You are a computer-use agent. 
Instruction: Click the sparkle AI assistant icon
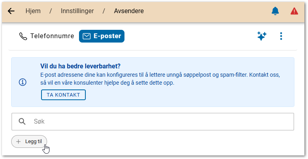[262, 36]
